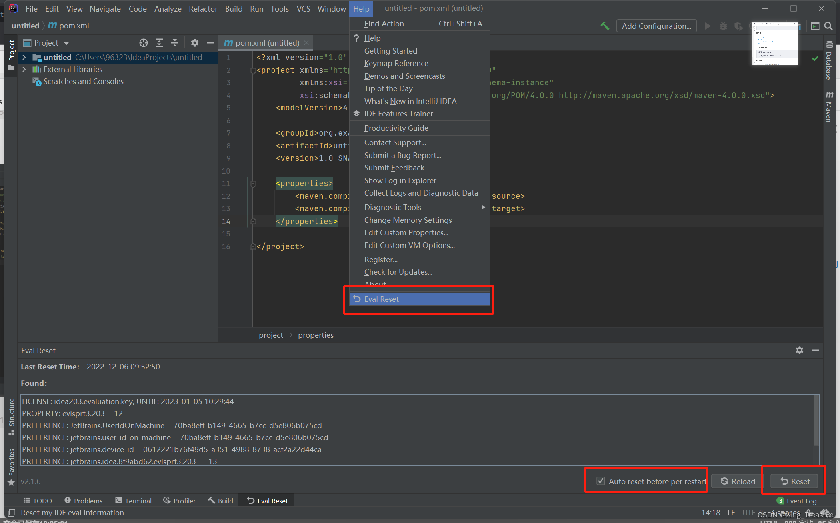Toggle fold marker at properties opening tag
Viewport: 840px width, 523px height.
(253, 184)
